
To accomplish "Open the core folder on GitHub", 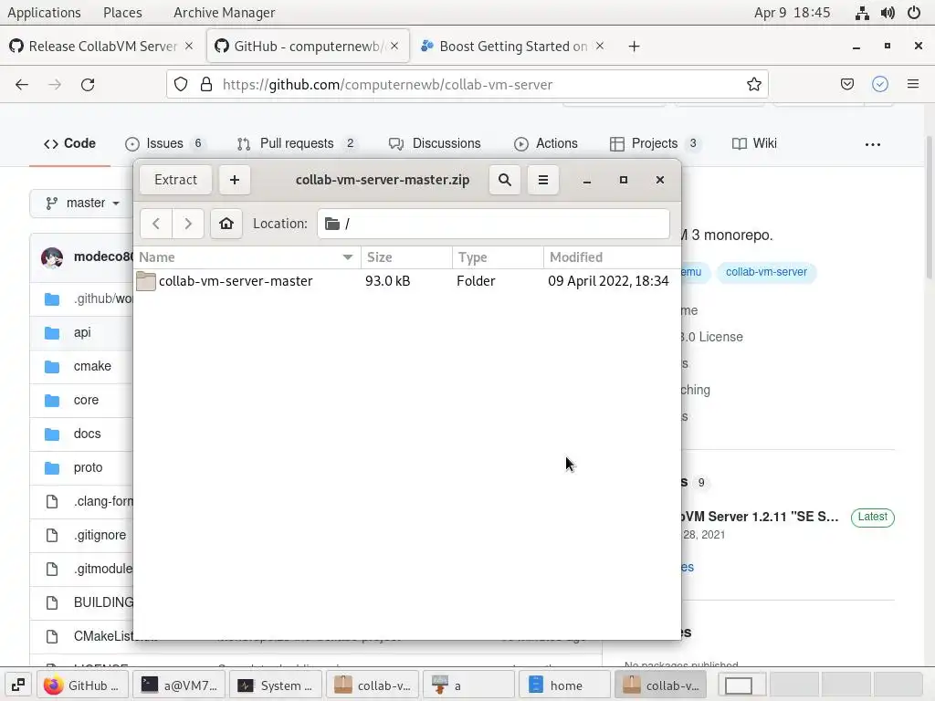I will [x=86, y=400].
